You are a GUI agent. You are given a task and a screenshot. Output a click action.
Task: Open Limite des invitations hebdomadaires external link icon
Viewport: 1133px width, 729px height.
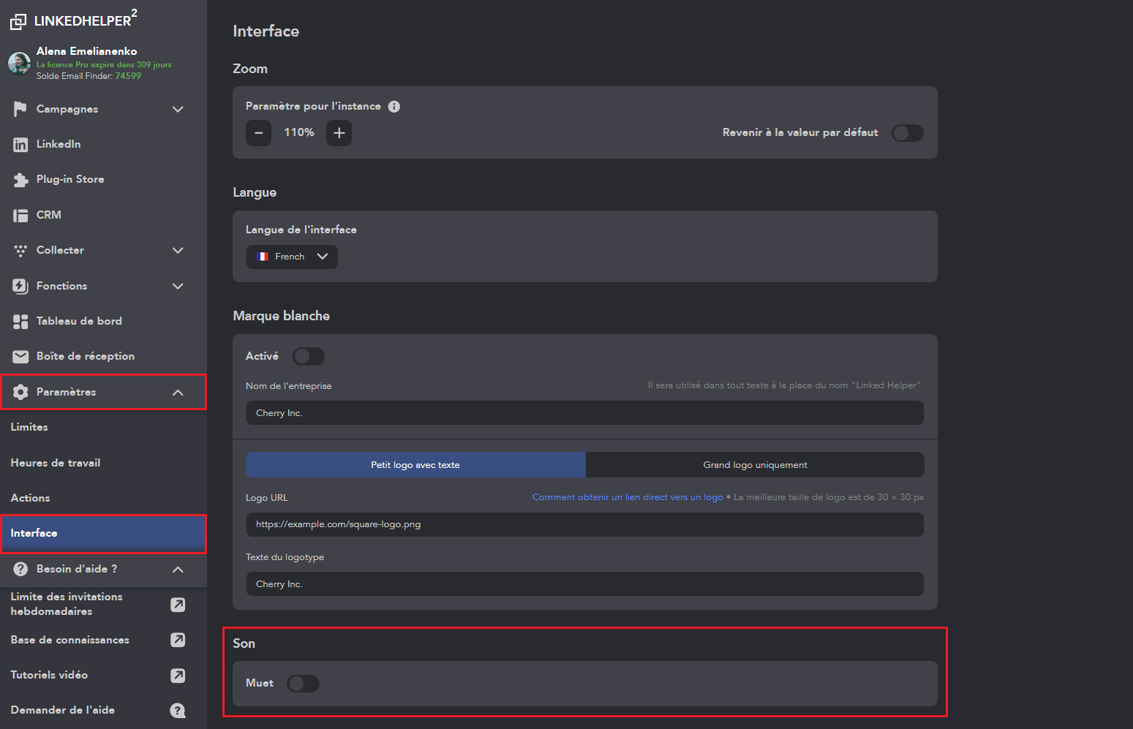[178, 605]
